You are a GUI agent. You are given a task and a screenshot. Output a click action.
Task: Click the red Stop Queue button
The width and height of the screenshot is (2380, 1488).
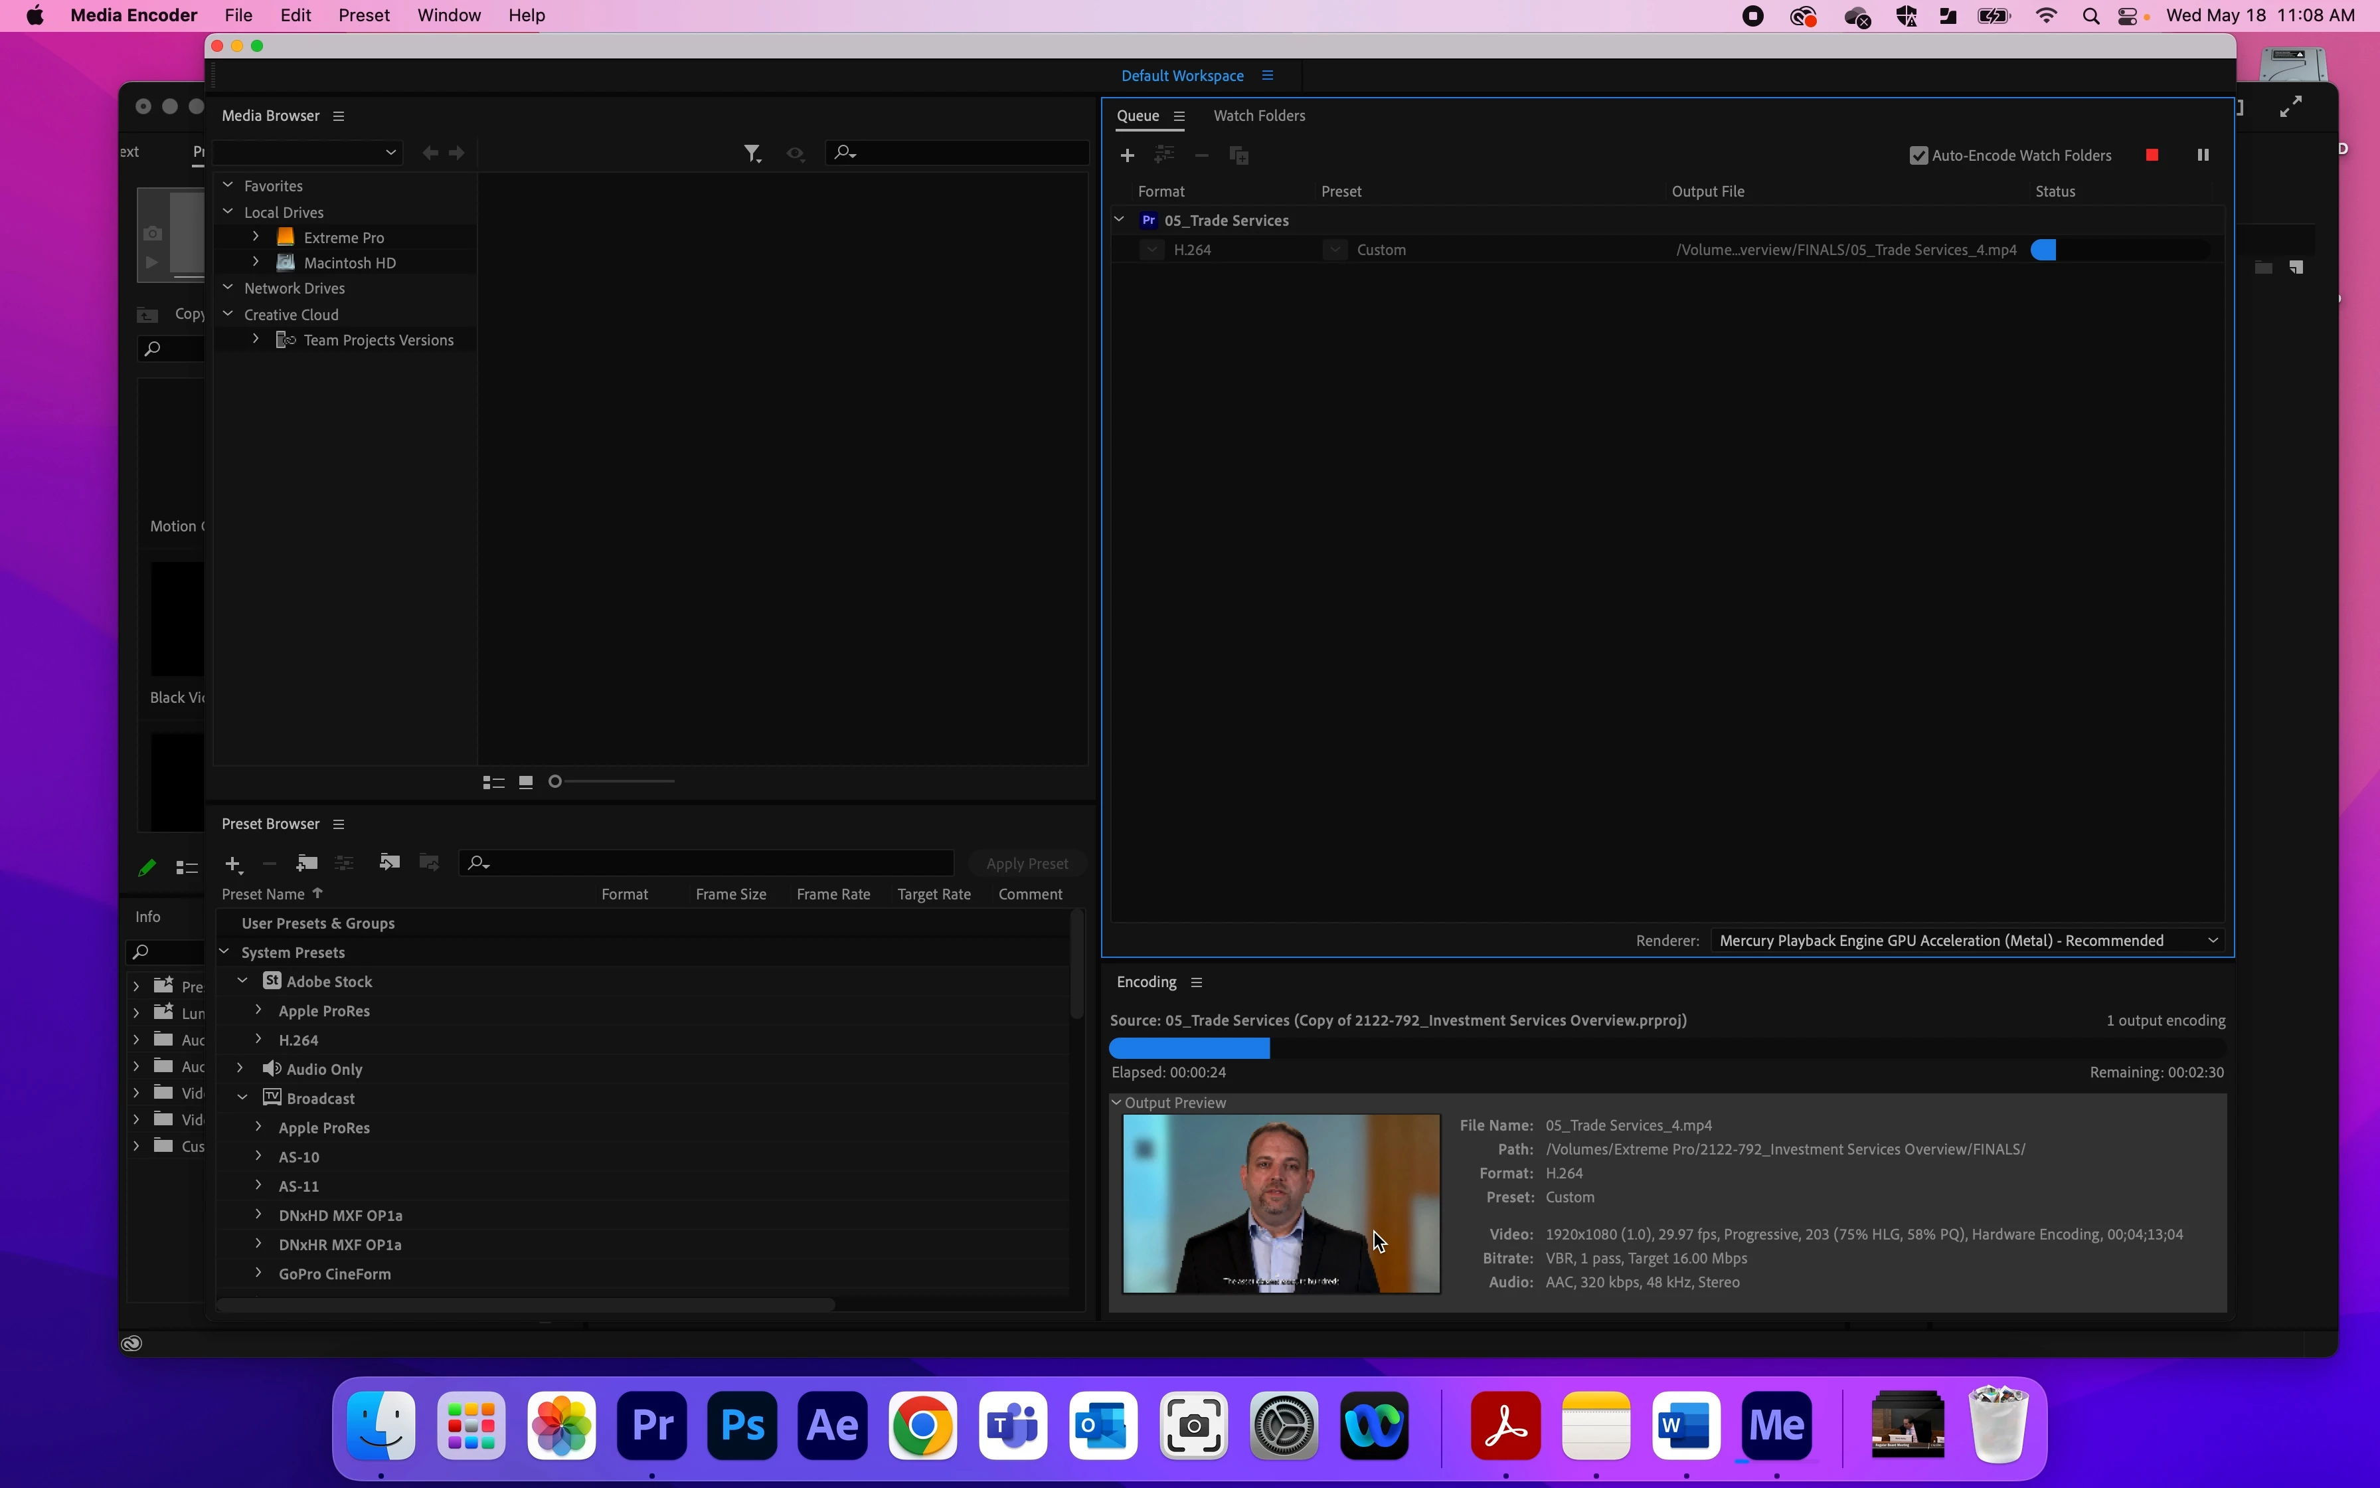click(x=2152, y=155)
